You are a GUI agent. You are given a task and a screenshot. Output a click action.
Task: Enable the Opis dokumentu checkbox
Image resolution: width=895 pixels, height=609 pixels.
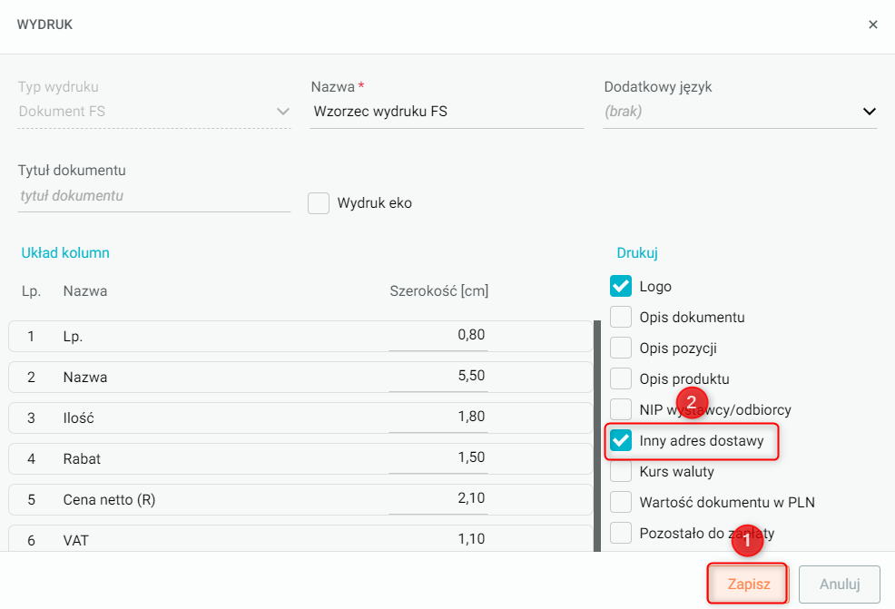(621, 318)
